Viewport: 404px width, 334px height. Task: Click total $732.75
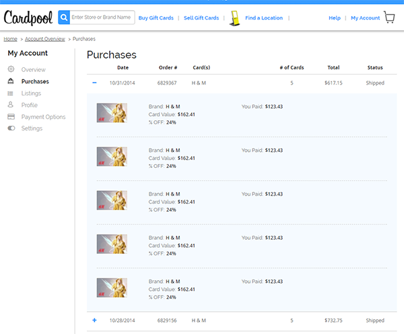click(x=333, y=321)
